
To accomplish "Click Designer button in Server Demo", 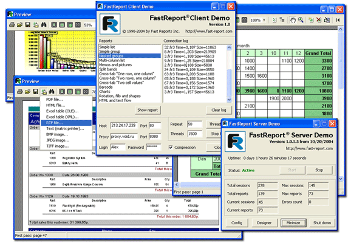I will pos(264,222).
